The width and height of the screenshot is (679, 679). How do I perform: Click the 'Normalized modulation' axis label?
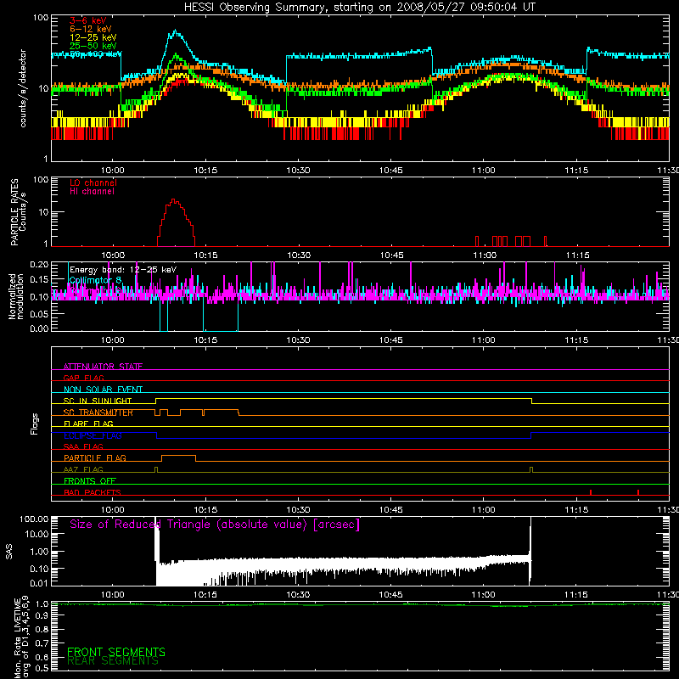point(15,296)
